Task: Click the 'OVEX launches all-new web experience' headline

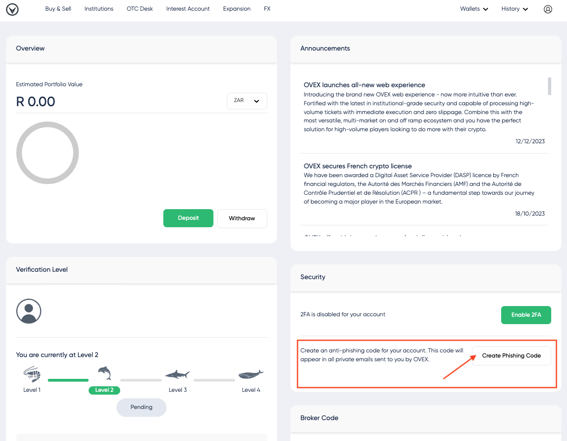Action: [364, 85]
